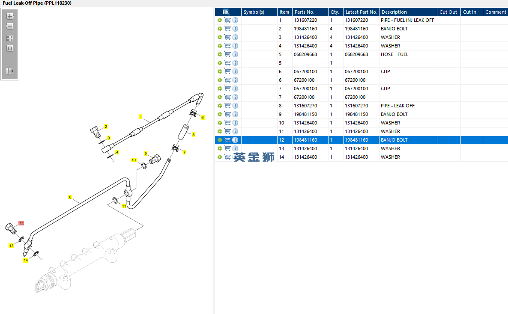Show info for item 3 WASHER row
The image size is (508, 314).
pyautogui.click(x=235, y=37)
